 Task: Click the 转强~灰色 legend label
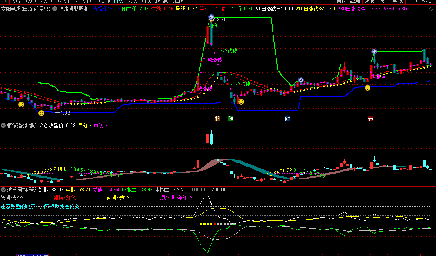coord(12,198)
